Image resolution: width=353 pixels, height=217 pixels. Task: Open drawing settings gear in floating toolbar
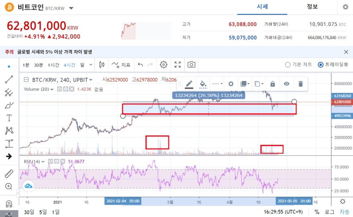231,84
